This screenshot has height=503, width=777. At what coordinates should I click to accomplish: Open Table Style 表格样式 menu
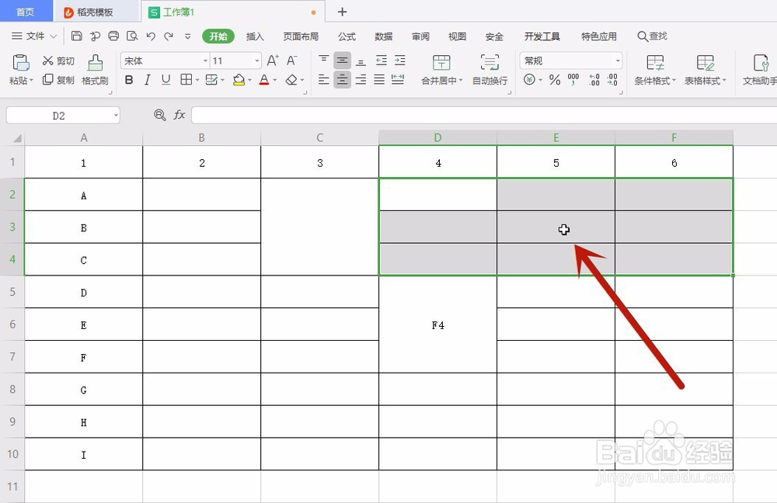pos(706,70)
